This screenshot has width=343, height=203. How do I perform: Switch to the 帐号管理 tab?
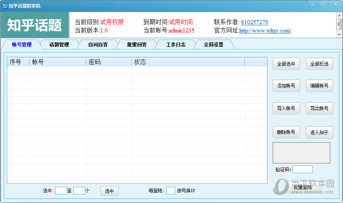[22, 45]
